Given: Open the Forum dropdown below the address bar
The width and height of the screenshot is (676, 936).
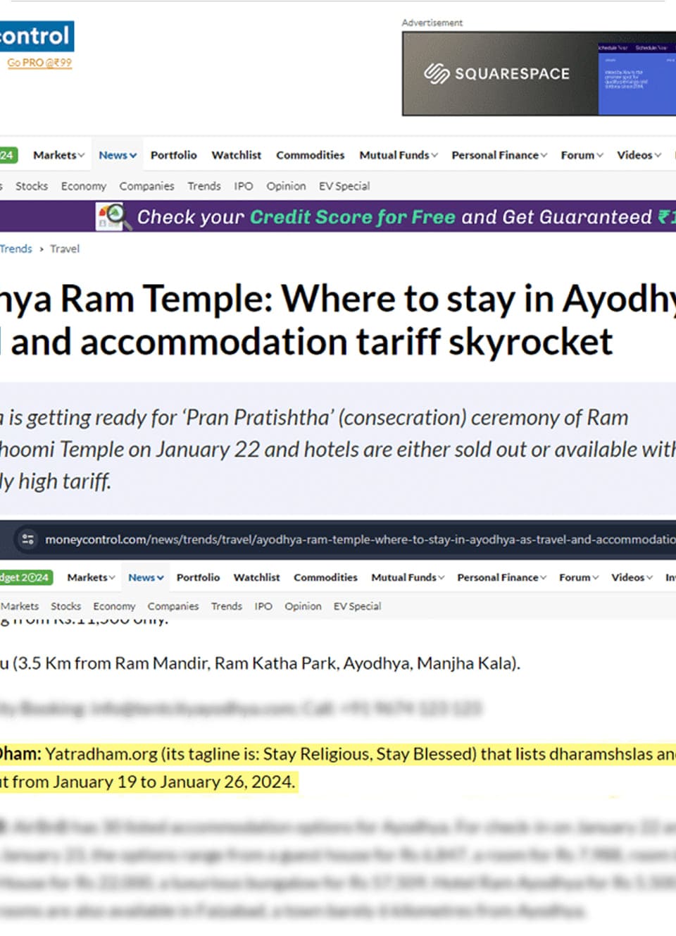Looking at the screenshot, I should coord(578,577).
